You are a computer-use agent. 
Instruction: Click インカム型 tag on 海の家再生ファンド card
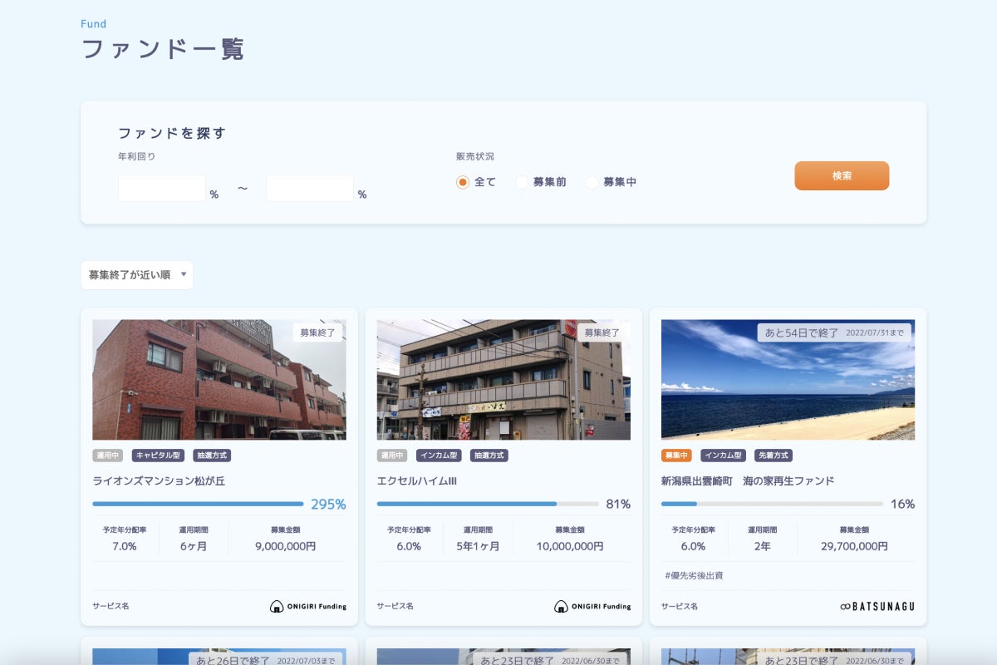tap(723, 456)
